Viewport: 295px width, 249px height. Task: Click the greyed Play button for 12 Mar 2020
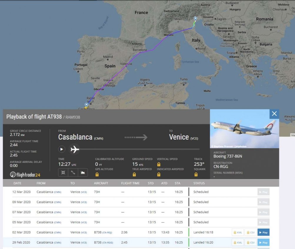[264, 192]
